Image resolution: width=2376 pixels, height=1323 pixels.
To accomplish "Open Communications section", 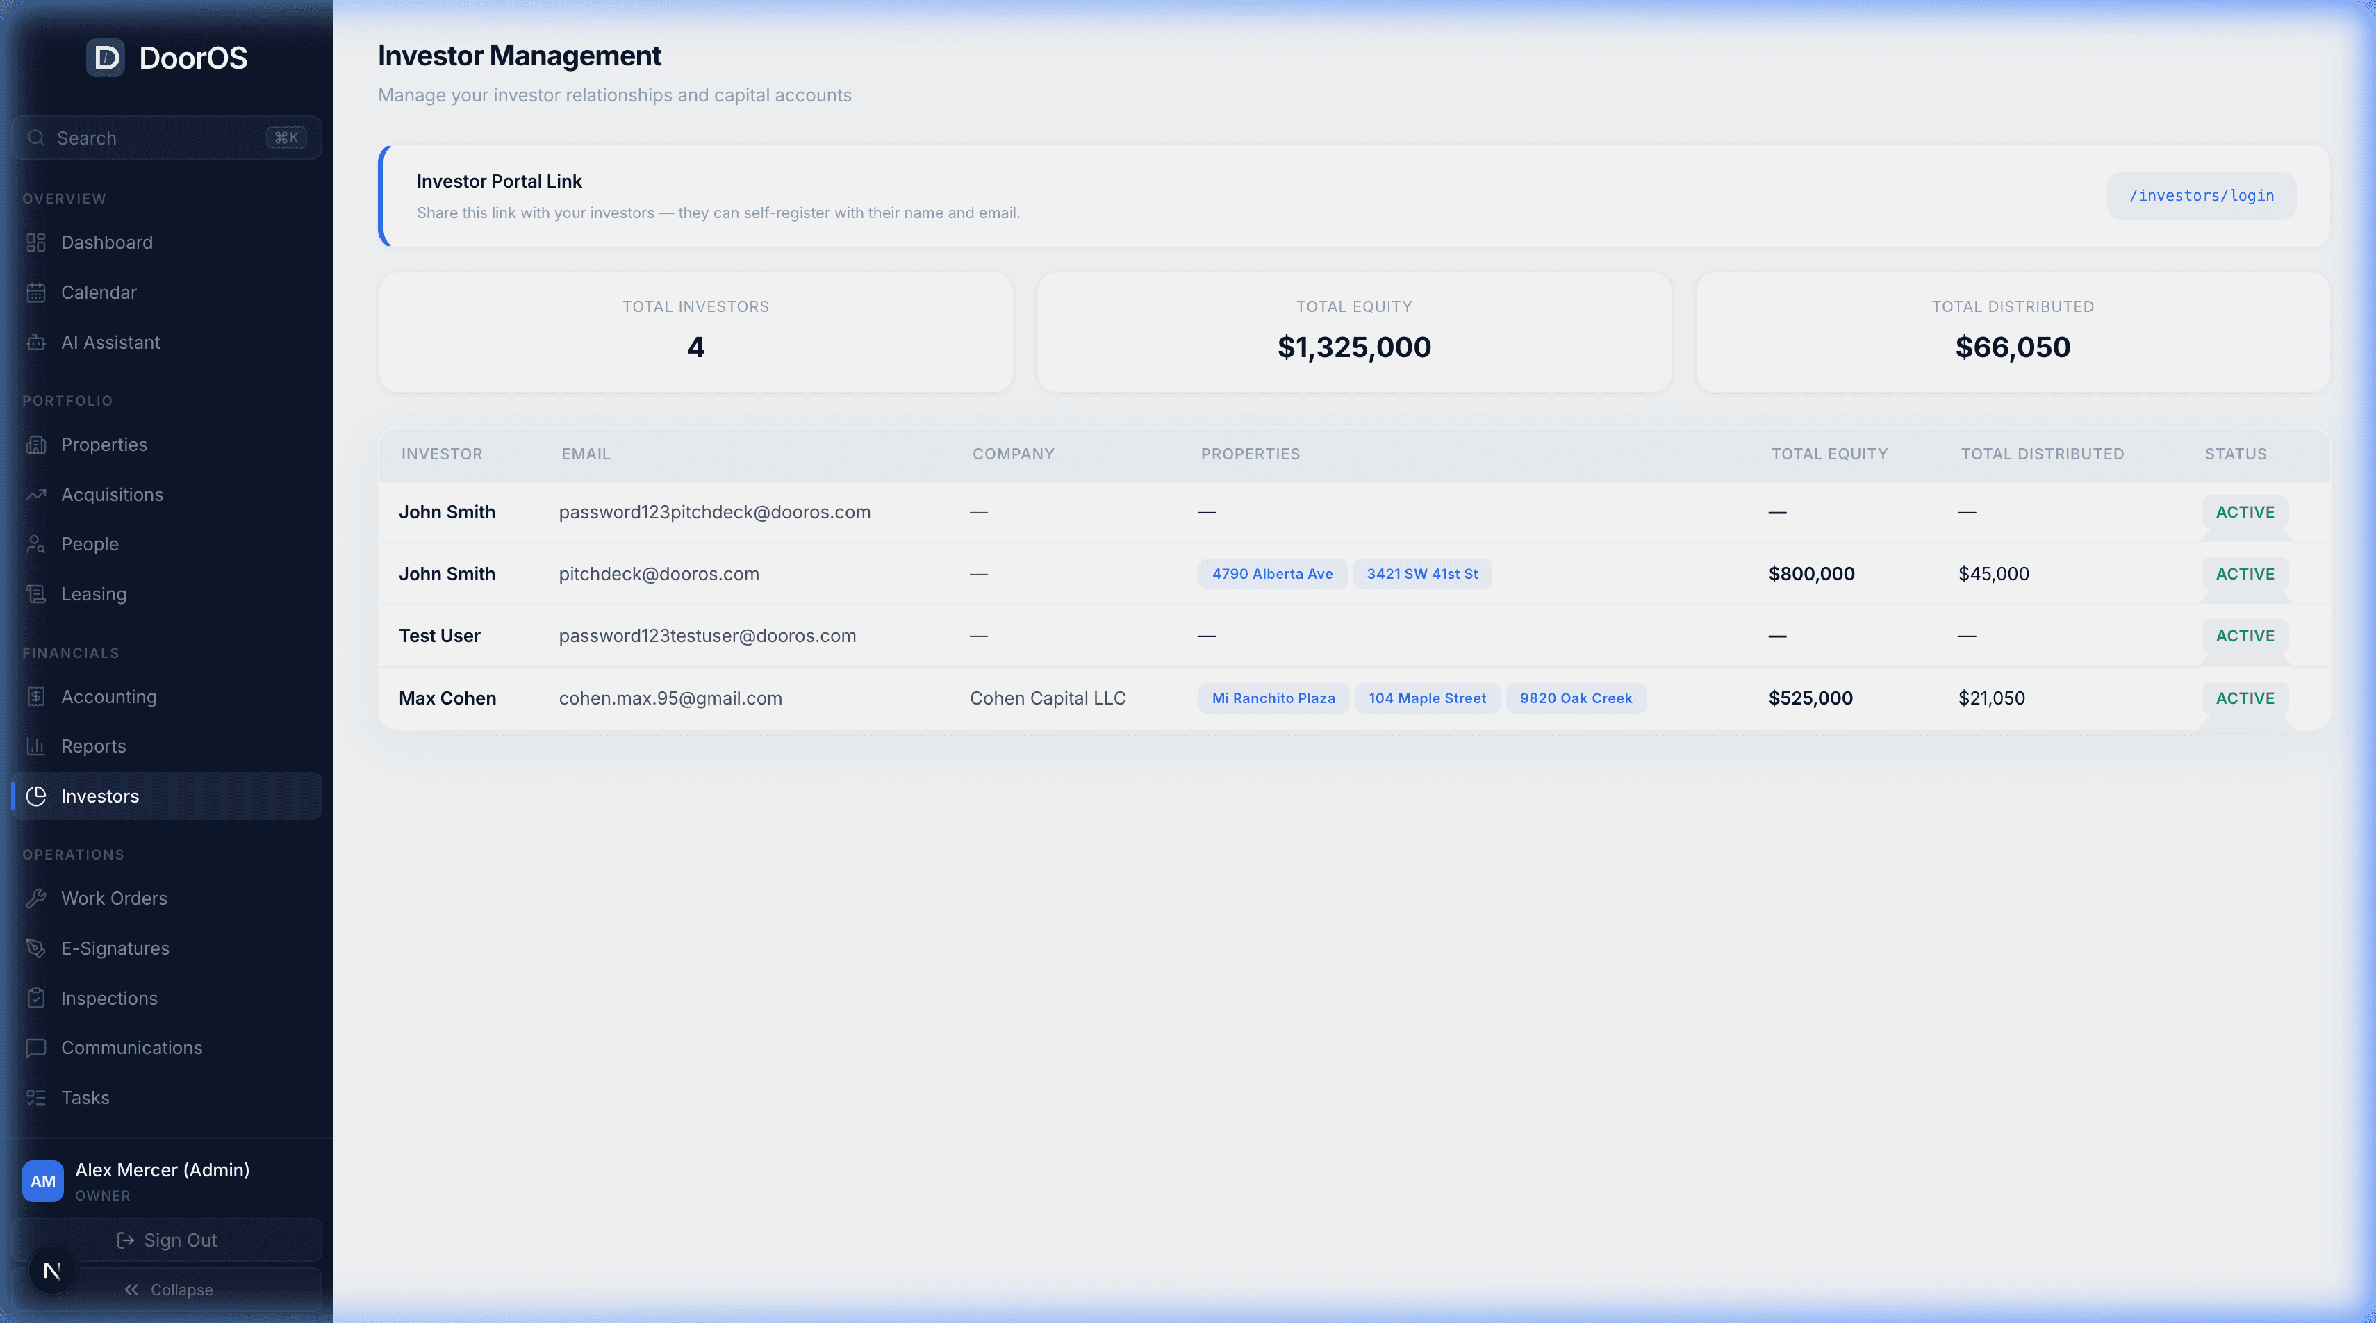I will point(166,1048).
